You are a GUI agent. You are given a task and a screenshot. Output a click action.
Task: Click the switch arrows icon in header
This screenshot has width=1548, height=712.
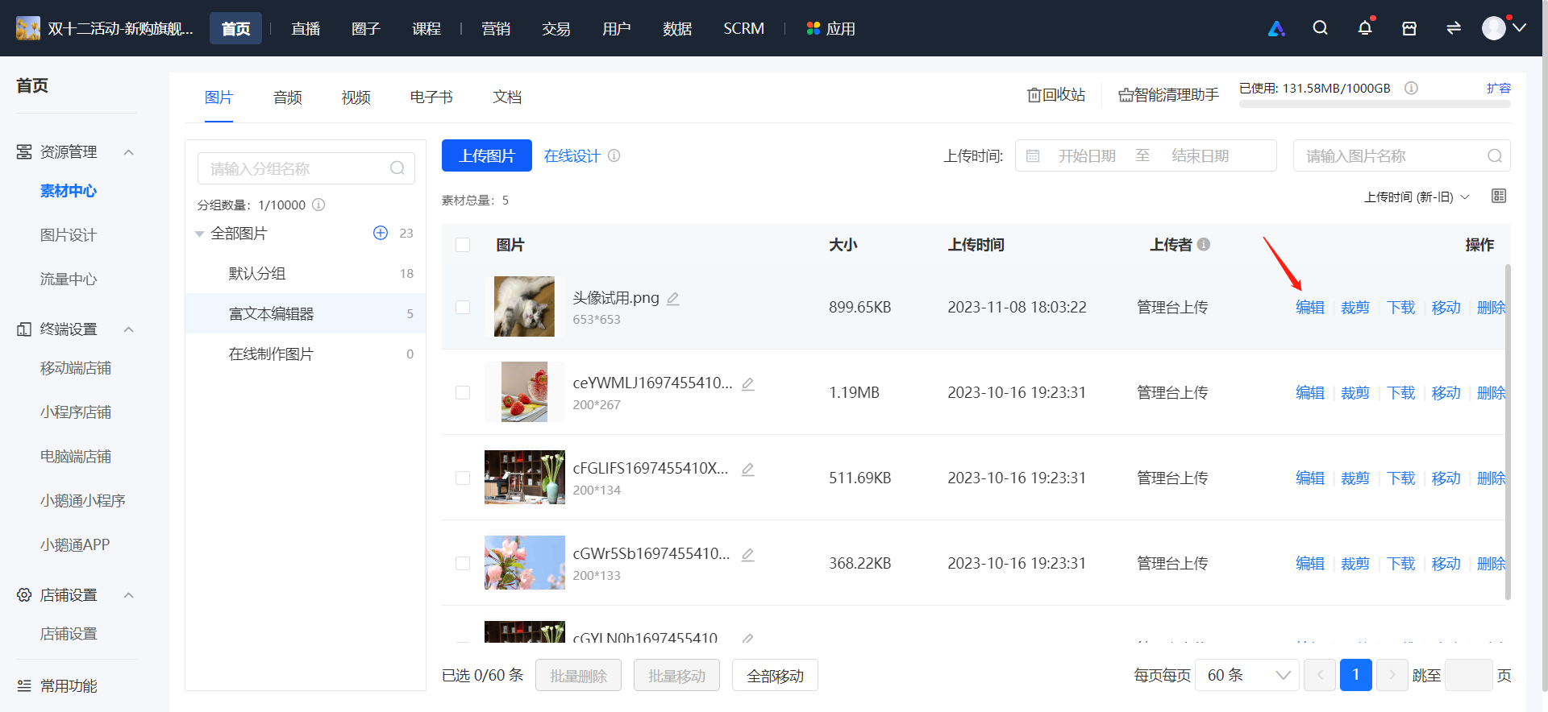point(1454,28)
